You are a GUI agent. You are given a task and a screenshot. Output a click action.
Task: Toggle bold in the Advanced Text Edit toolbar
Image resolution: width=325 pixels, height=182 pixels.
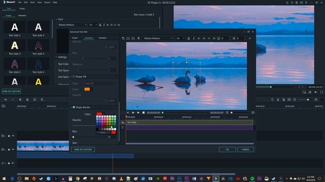188,38
